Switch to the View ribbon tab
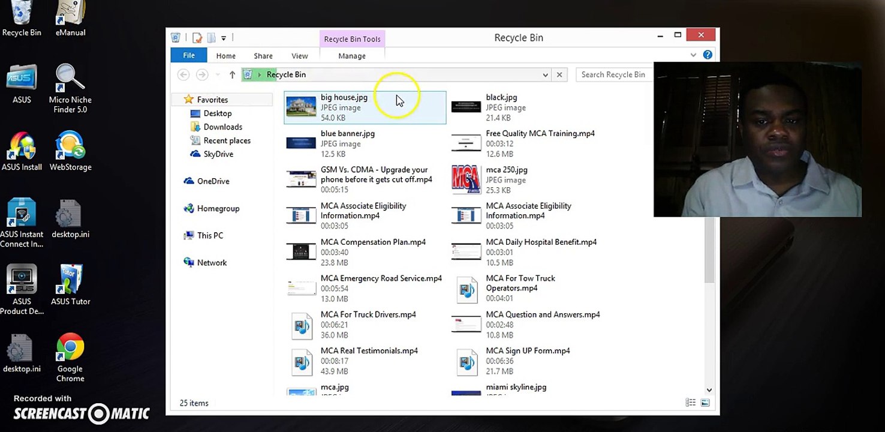This screenshot has width=885, height=432. (x=300, y=56)
